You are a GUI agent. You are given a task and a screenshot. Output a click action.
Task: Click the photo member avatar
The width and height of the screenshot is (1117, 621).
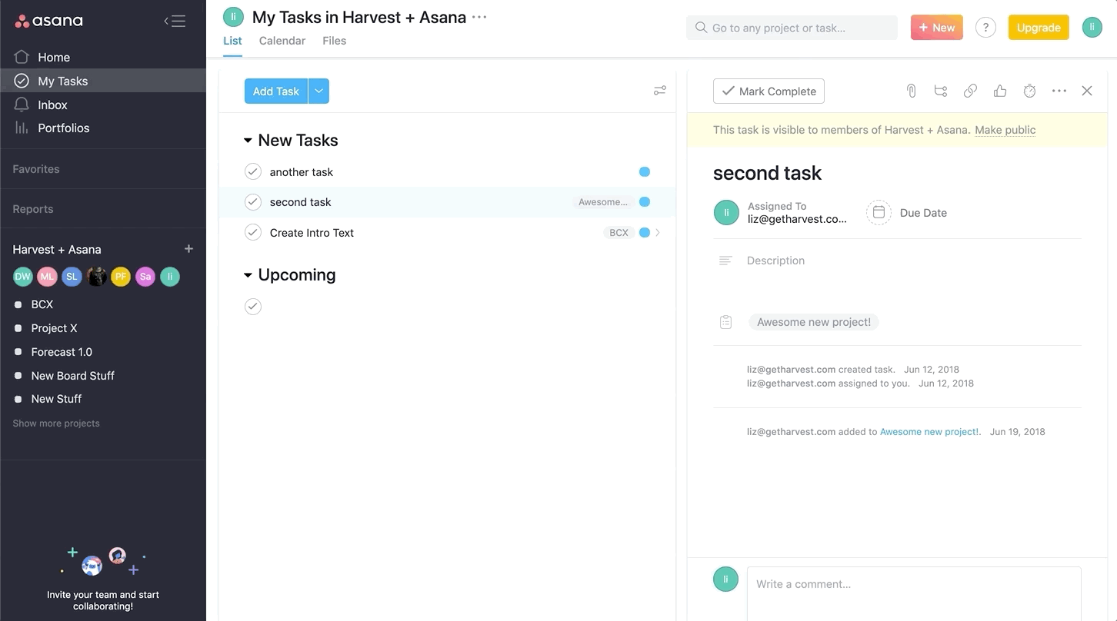click(x=96, y=277)
